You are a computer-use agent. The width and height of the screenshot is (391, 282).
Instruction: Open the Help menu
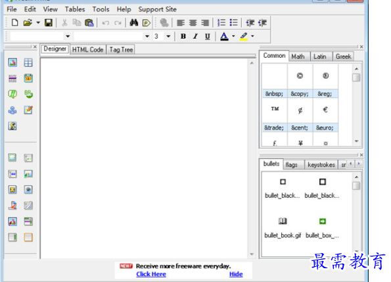point(124,9)
